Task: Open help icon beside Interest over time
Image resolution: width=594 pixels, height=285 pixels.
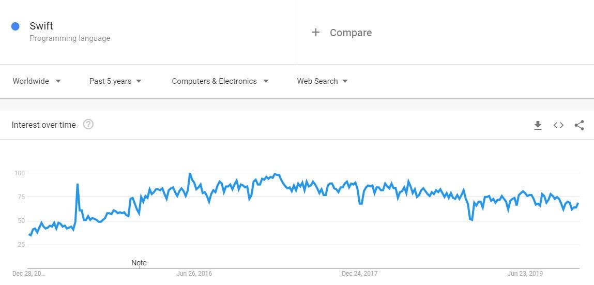Action: coord(88,124)
